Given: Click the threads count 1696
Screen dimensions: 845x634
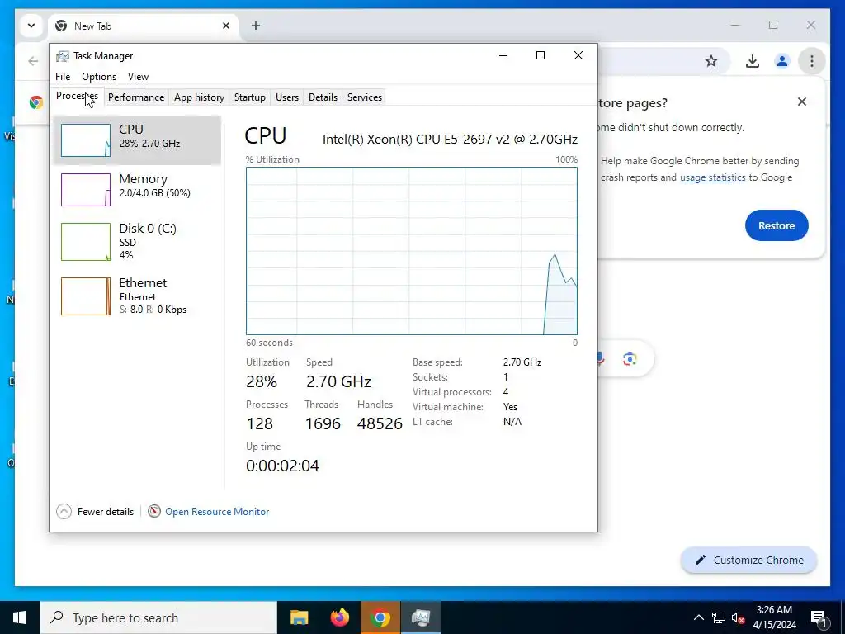Looking at the screenshot, I should tap(323, 423).
